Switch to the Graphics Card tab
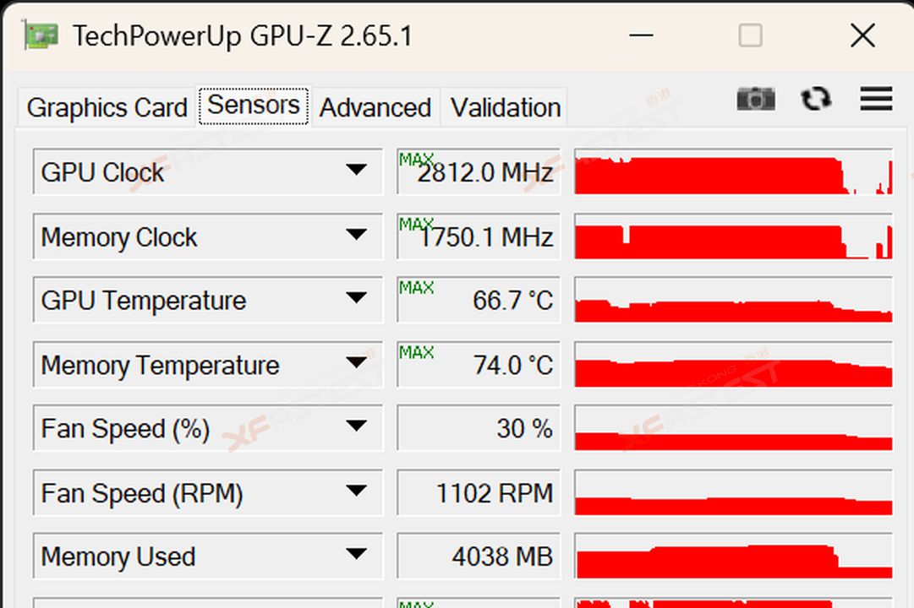 [x=107, y=107]
